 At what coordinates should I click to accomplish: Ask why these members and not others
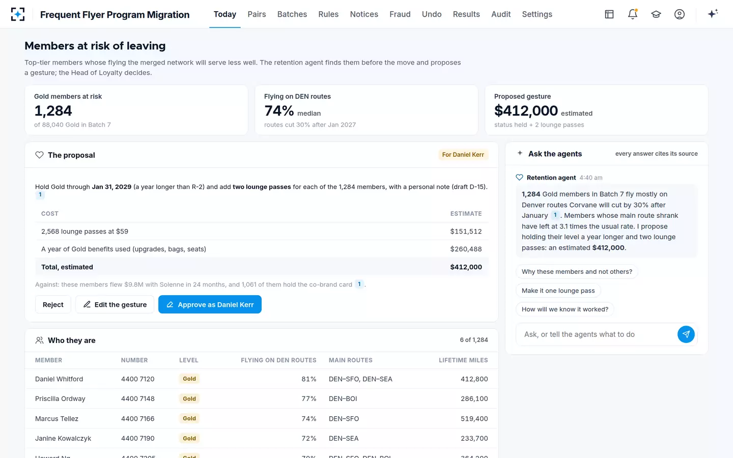click(x=577, y=272)
